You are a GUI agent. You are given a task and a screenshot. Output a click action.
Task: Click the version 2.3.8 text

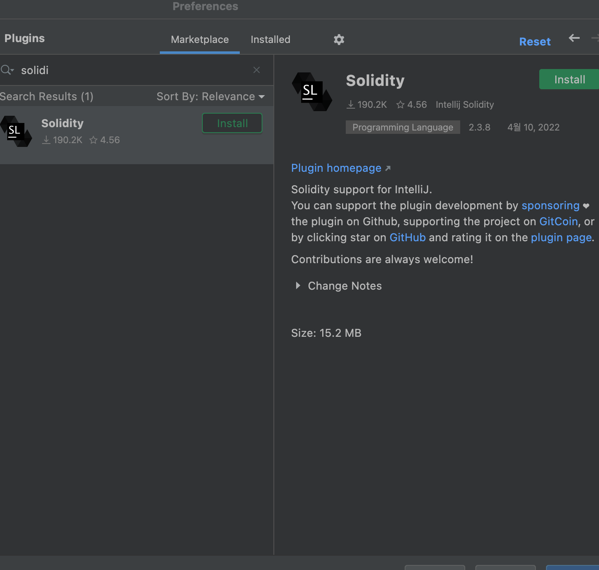(480, 127)
